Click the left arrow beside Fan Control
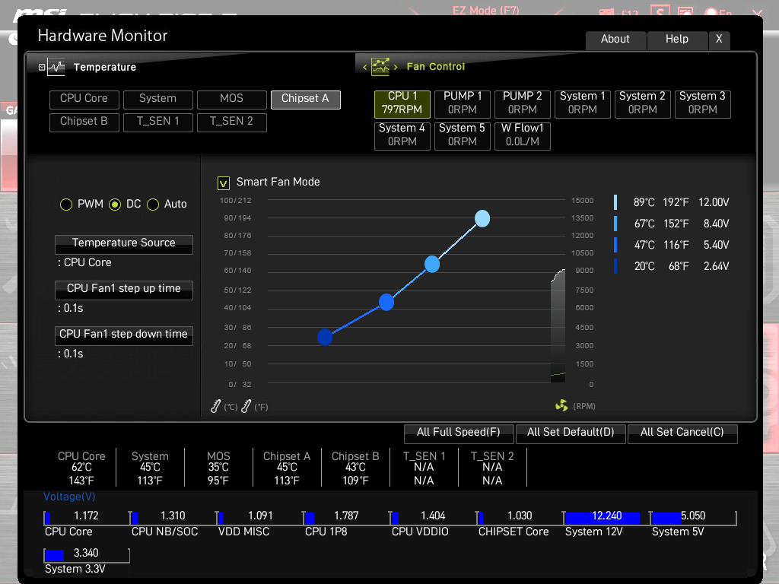The width and height of the screenshot is (779, 584). click(x=364, y=67)
